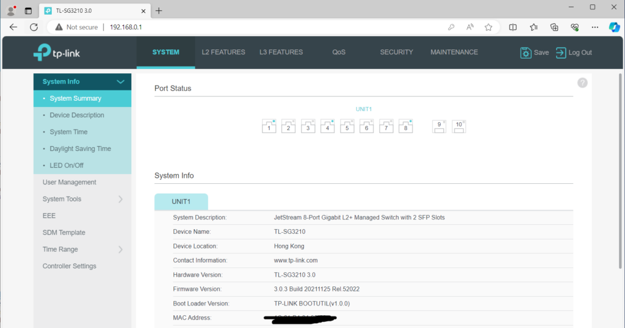Click the tp-link logo
This screenshot has height=328, width=625.
(x=57, y=53)
